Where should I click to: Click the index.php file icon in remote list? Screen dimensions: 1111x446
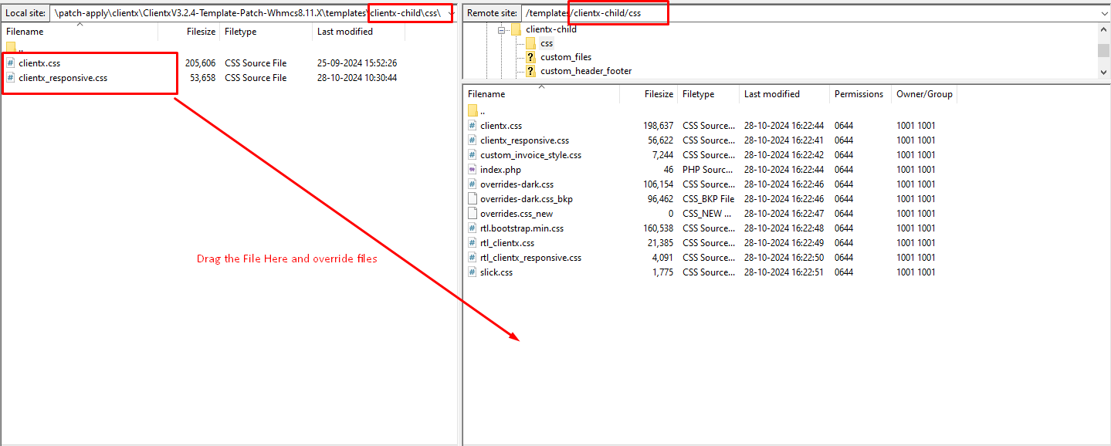pos(473,170)
